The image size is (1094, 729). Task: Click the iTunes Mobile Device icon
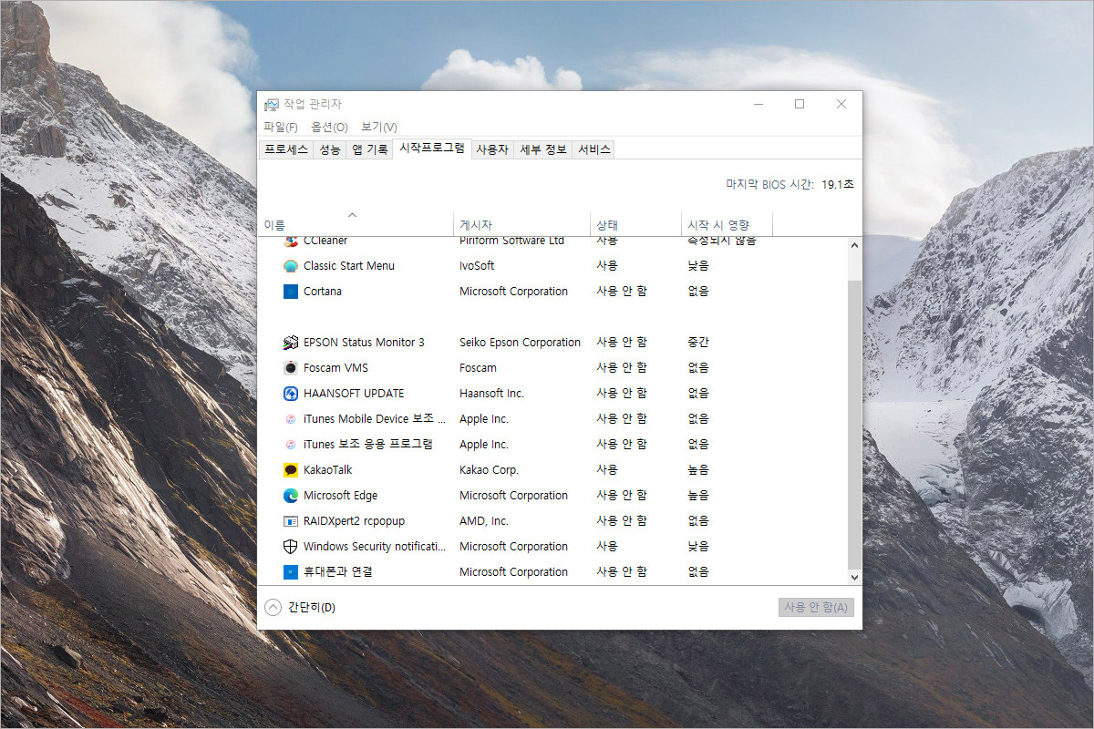coord(291,419)
